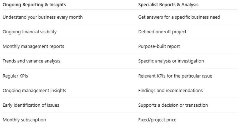Select Trends and variance analysis text
Screen dimensions: 238x126
pyautogui.click(x=32, y=61)
